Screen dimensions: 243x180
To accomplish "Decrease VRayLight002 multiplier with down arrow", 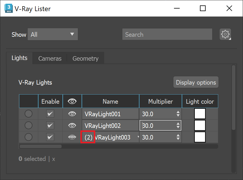I will pyautogui.click(x=178, y=127).
